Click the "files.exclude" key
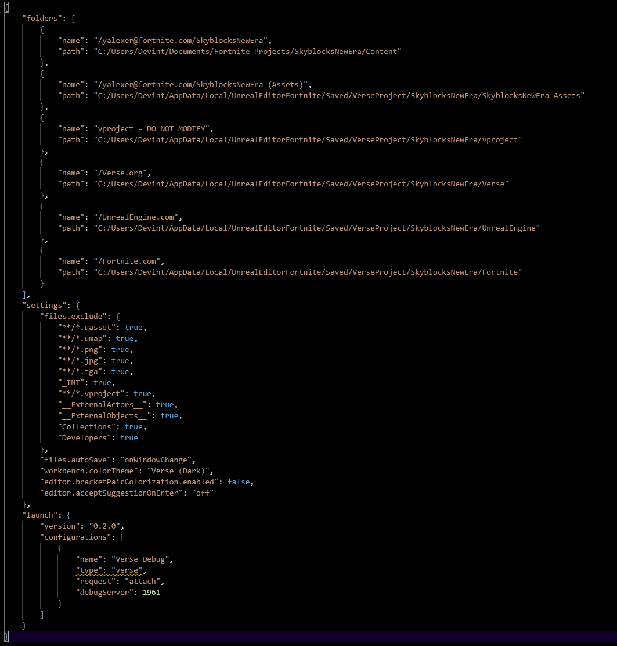 73,317
